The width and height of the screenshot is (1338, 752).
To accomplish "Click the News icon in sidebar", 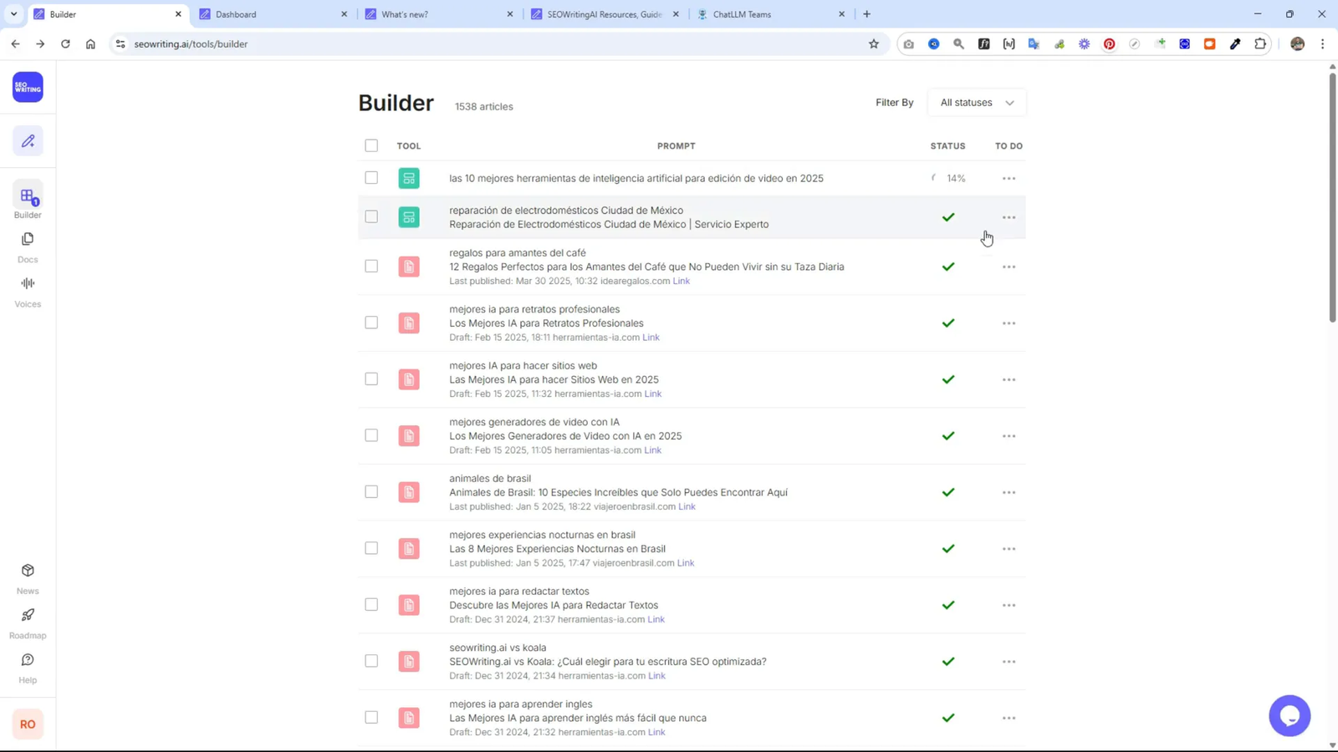I will (28, 576).
